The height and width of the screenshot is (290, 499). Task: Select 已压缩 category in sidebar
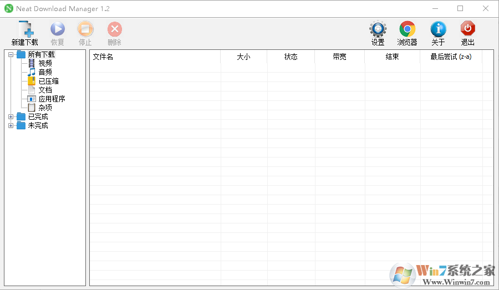click(x=48, y=81)
